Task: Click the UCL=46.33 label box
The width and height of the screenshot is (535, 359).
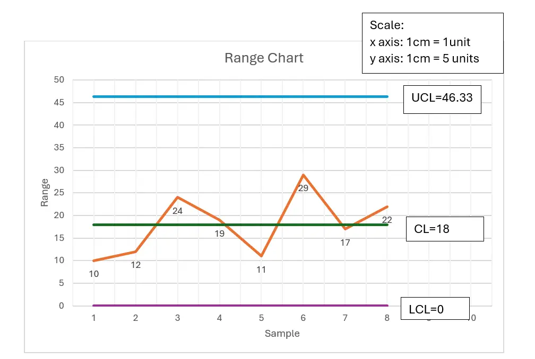Action: [442, 98]
